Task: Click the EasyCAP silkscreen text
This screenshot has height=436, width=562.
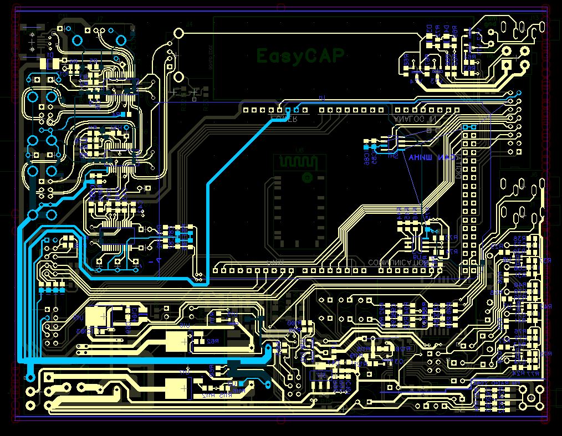Action: tap(300, 56)
